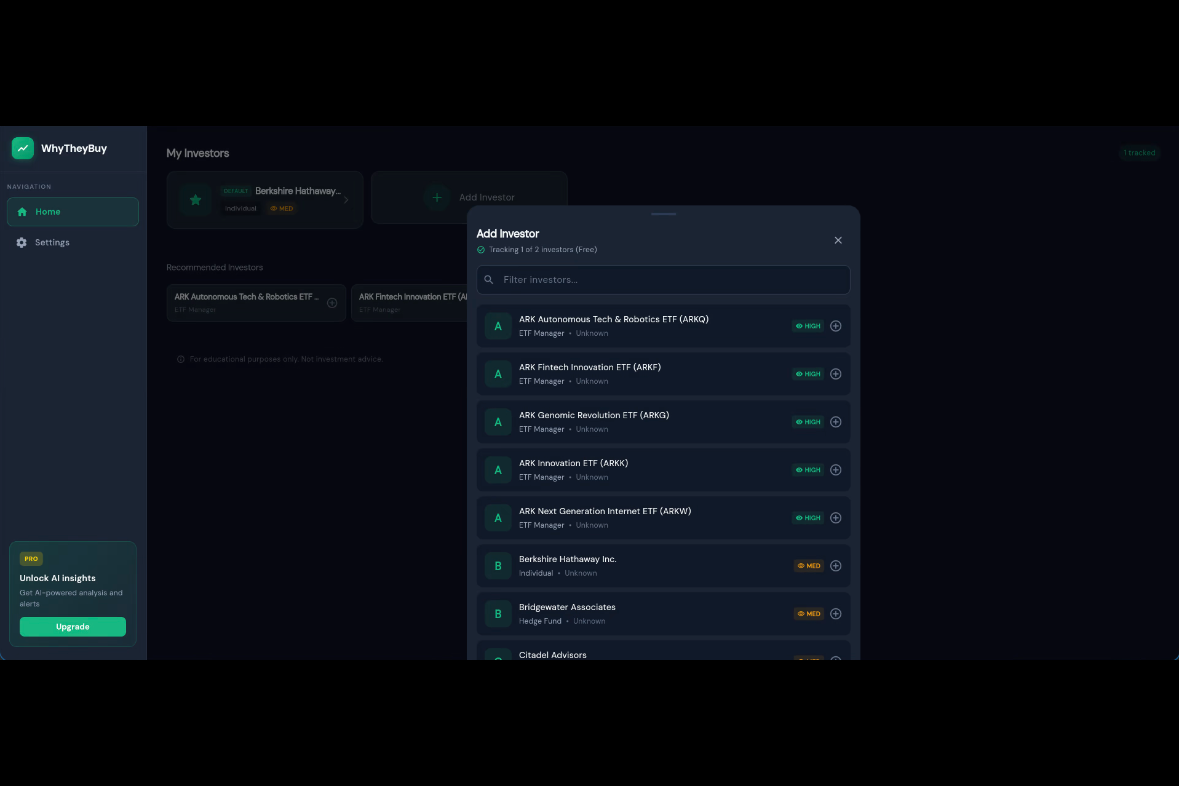The image size is (1179, 786).
Task: Select ARK Genomic Revolution ETF (ARKG) title
Action: [x=593, y=415]
